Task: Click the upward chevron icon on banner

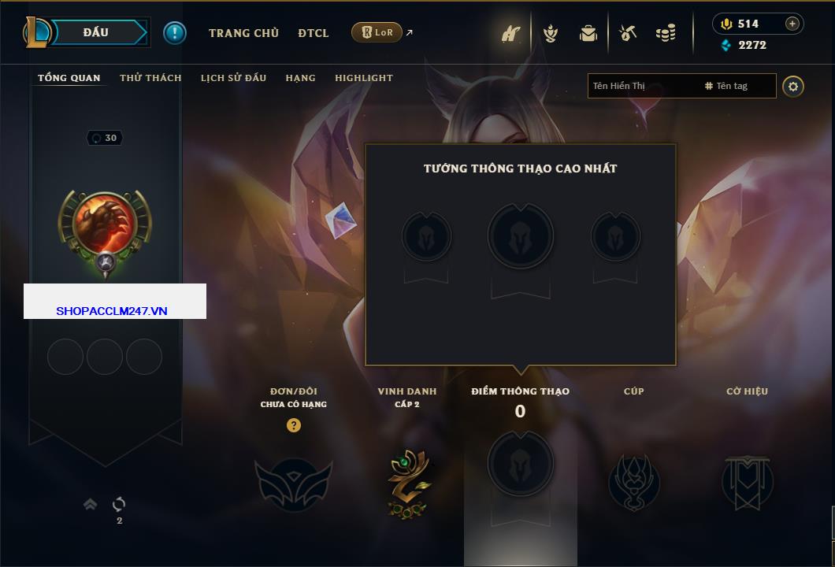Action: coord(90,504)
